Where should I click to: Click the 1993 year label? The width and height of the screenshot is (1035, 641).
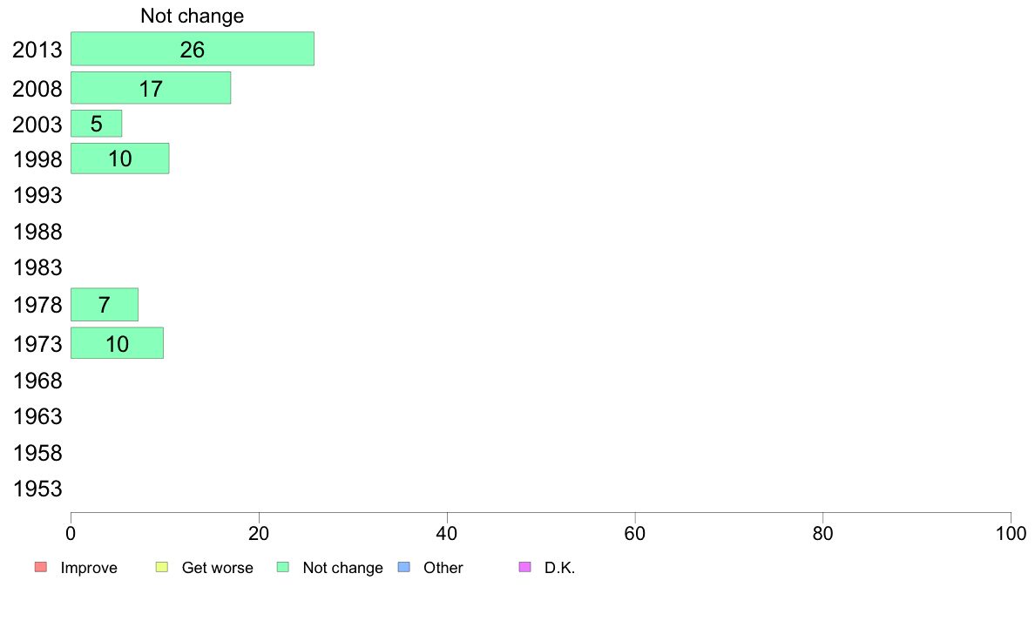[37, 195]
